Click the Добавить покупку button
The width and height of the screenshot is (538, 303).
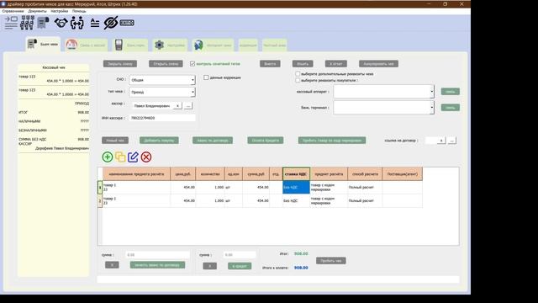tap(159, 141)
